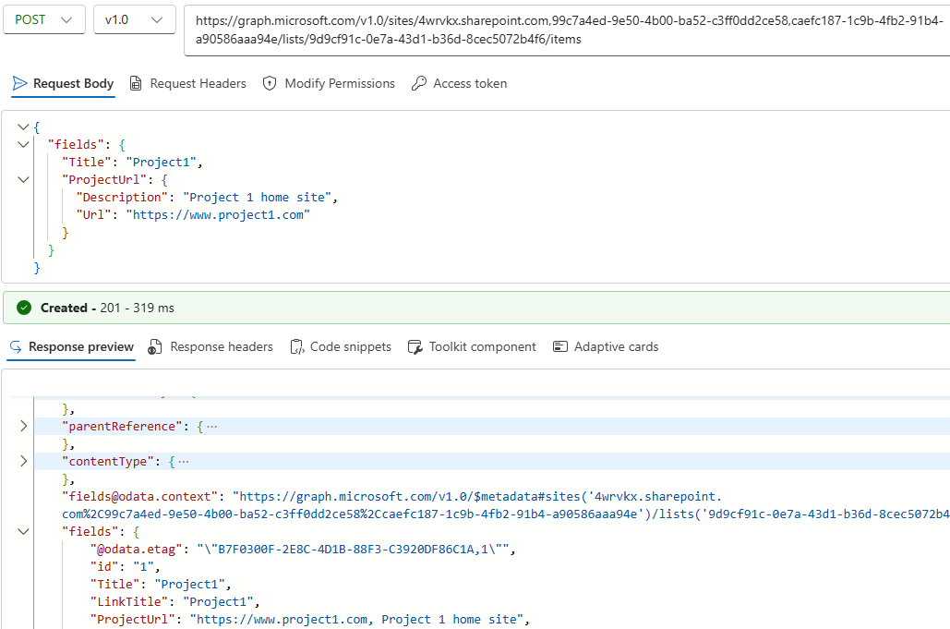Switch to the Request Headers tab

(187, 84)
